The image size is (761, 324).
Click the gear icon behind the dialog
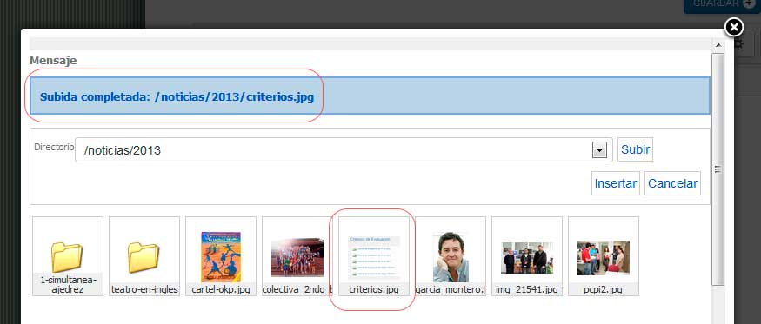pos(738,44)
